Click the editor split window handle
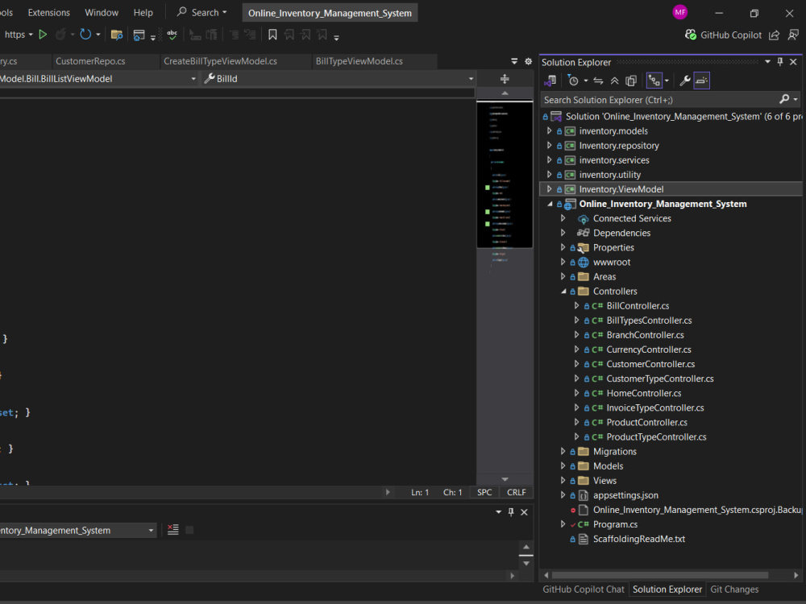This screenshot has height=604, width=806. point(505,79)
